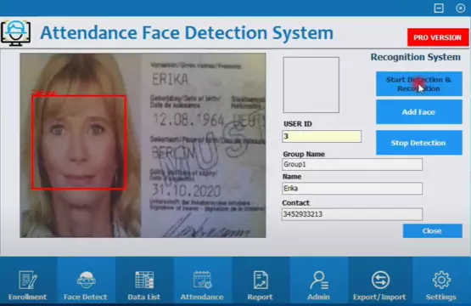This screenshot has height=306, width=471.
Task: Open the Admin user icon
Action: pyautogui.click(x=319, y=280)
